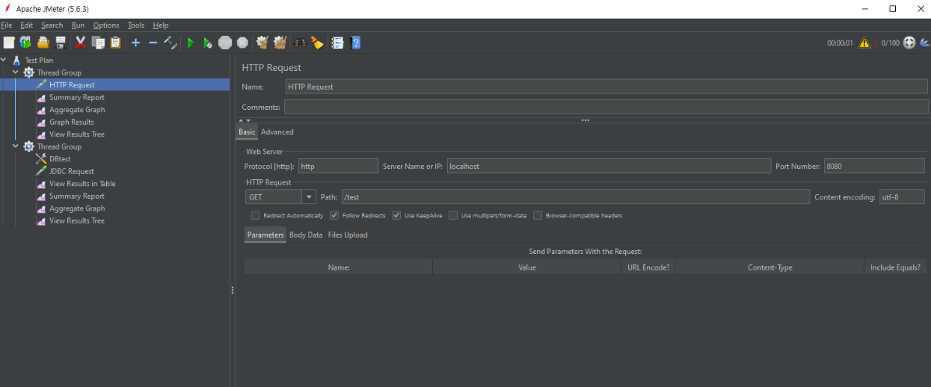The height and width of the screenshot is (387, 931).
Task: Collapse Thread Group containing DBtest
Action: pos(16,146)
